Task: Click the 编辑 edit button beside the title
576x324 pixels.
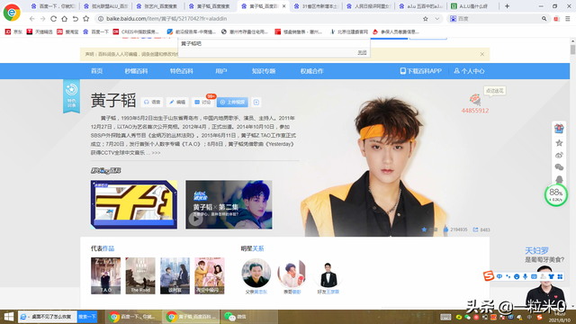Action: coord(177,102)
